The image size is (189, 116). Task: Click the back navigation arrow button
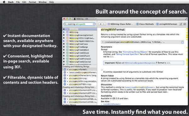100,24
